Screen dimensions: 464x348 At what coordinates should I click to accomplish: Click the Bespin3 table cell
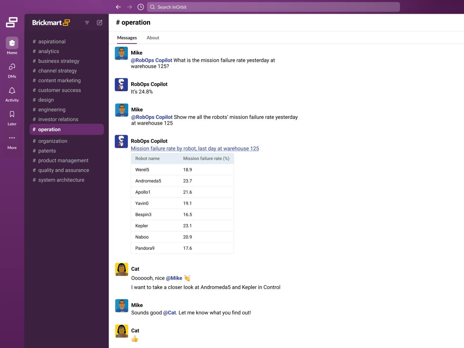pos(143,215)
